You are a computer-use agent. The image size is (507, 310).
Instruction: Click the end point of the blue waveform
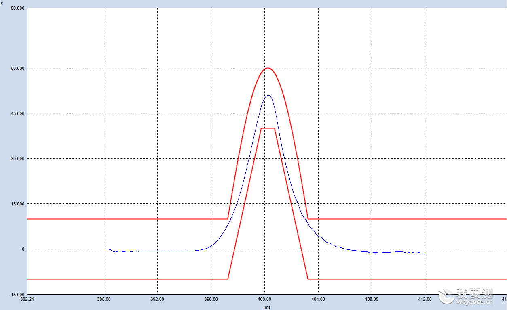point(425,253)
